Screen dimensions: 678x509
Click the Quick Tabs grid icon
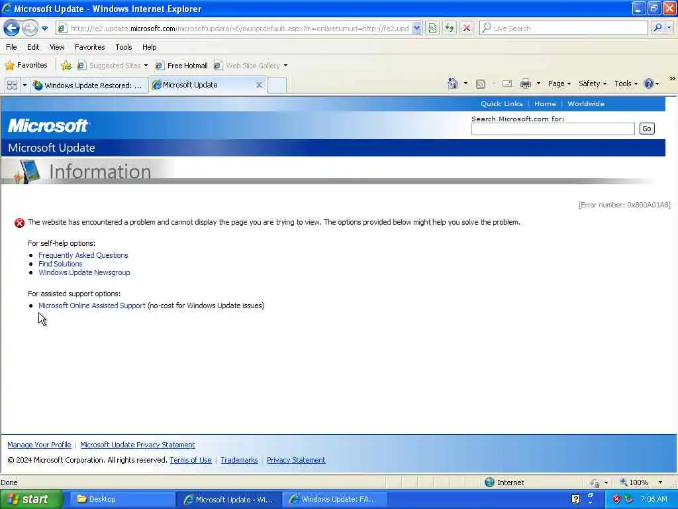click(x=12, y=85)
